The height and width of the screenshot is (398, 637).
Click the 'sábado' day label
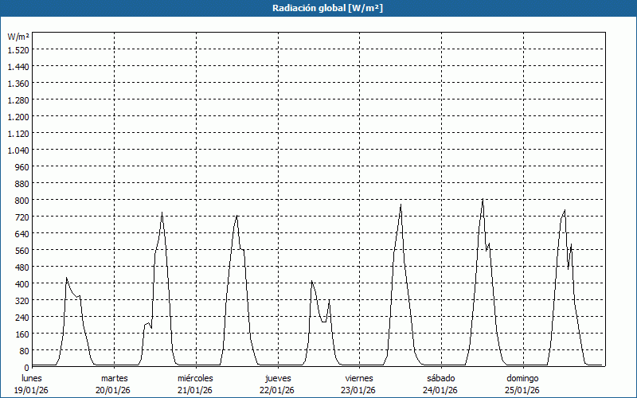click(x=440, y=378)
